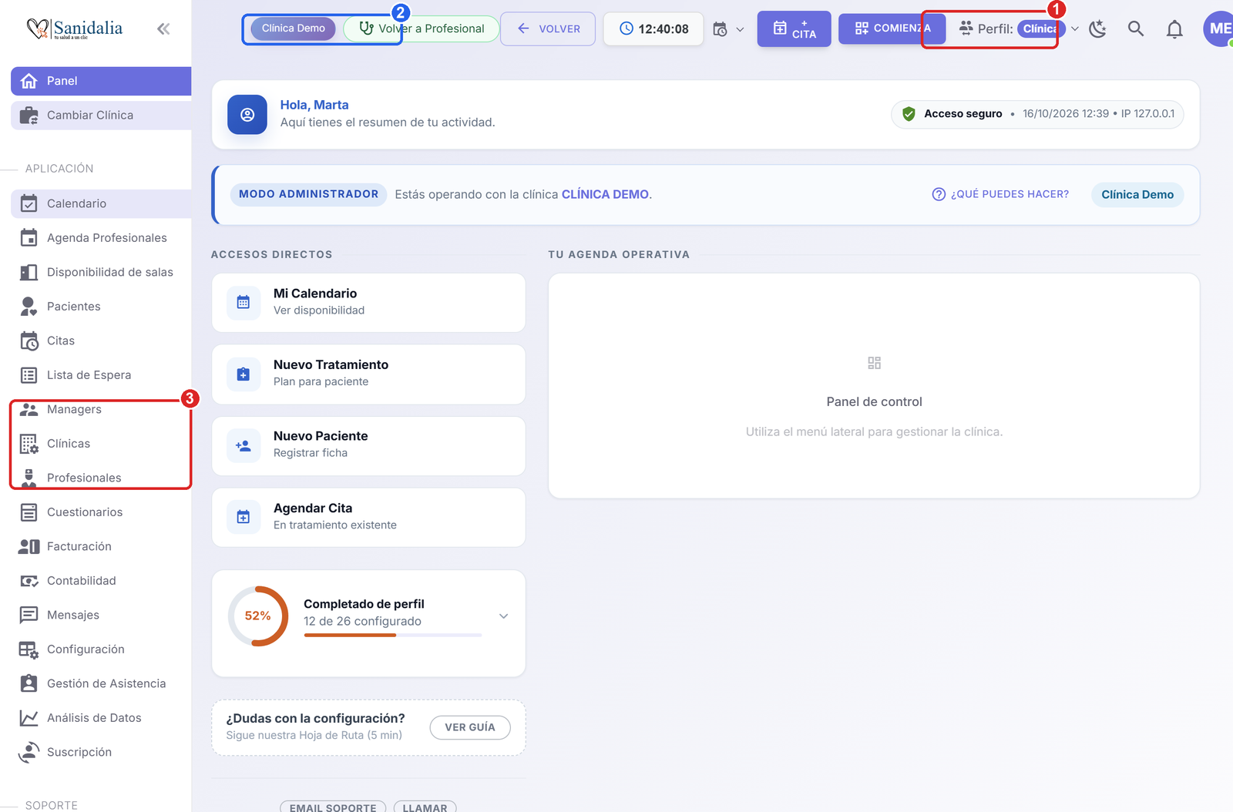Expand dropdown arrow beside calendar-clock icon
1233x812 pixels.
coord(740,29)
